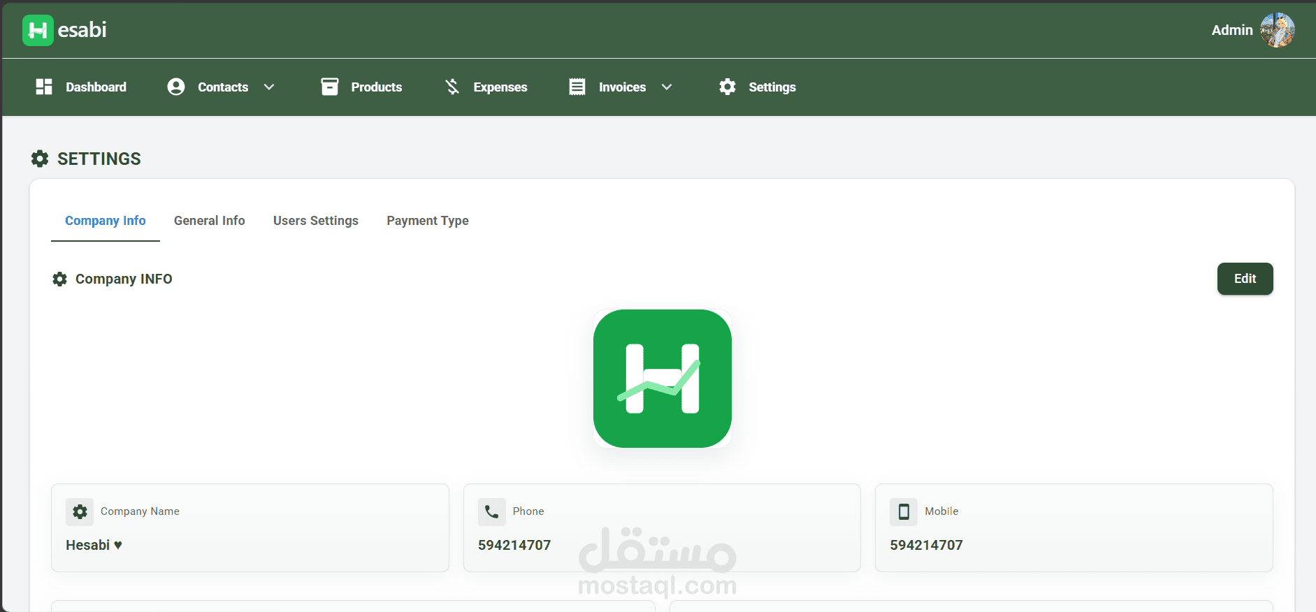Click the Phone value 594214707
Image resolution: width=1316 pixels, height=612 pixels.
click(514, 545)
